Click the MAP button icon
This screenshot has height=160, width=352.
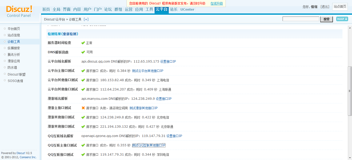(342, 19)
